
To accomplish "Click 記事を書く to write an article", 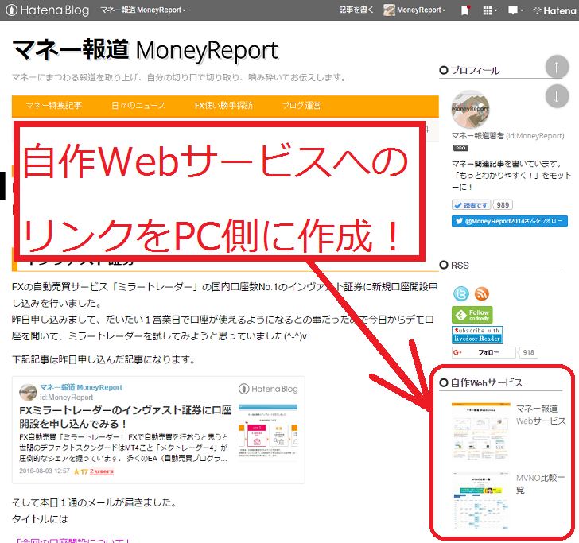I will pos(356,10).
